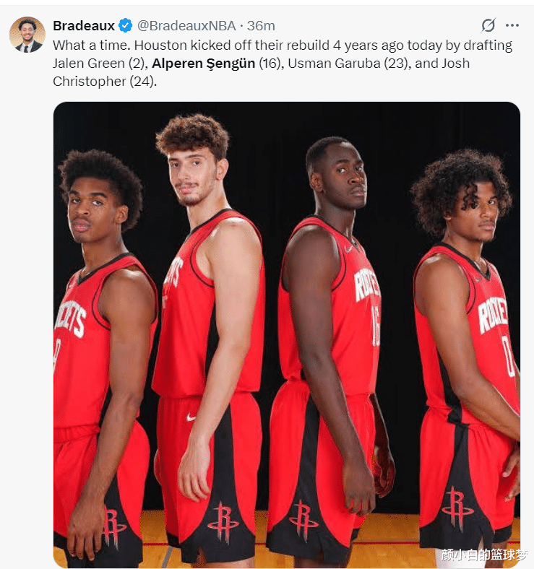This screenshot has width=534, height=569.
Task: Click the bold Alperen Şengün name
Action: [x=204, y=64]
